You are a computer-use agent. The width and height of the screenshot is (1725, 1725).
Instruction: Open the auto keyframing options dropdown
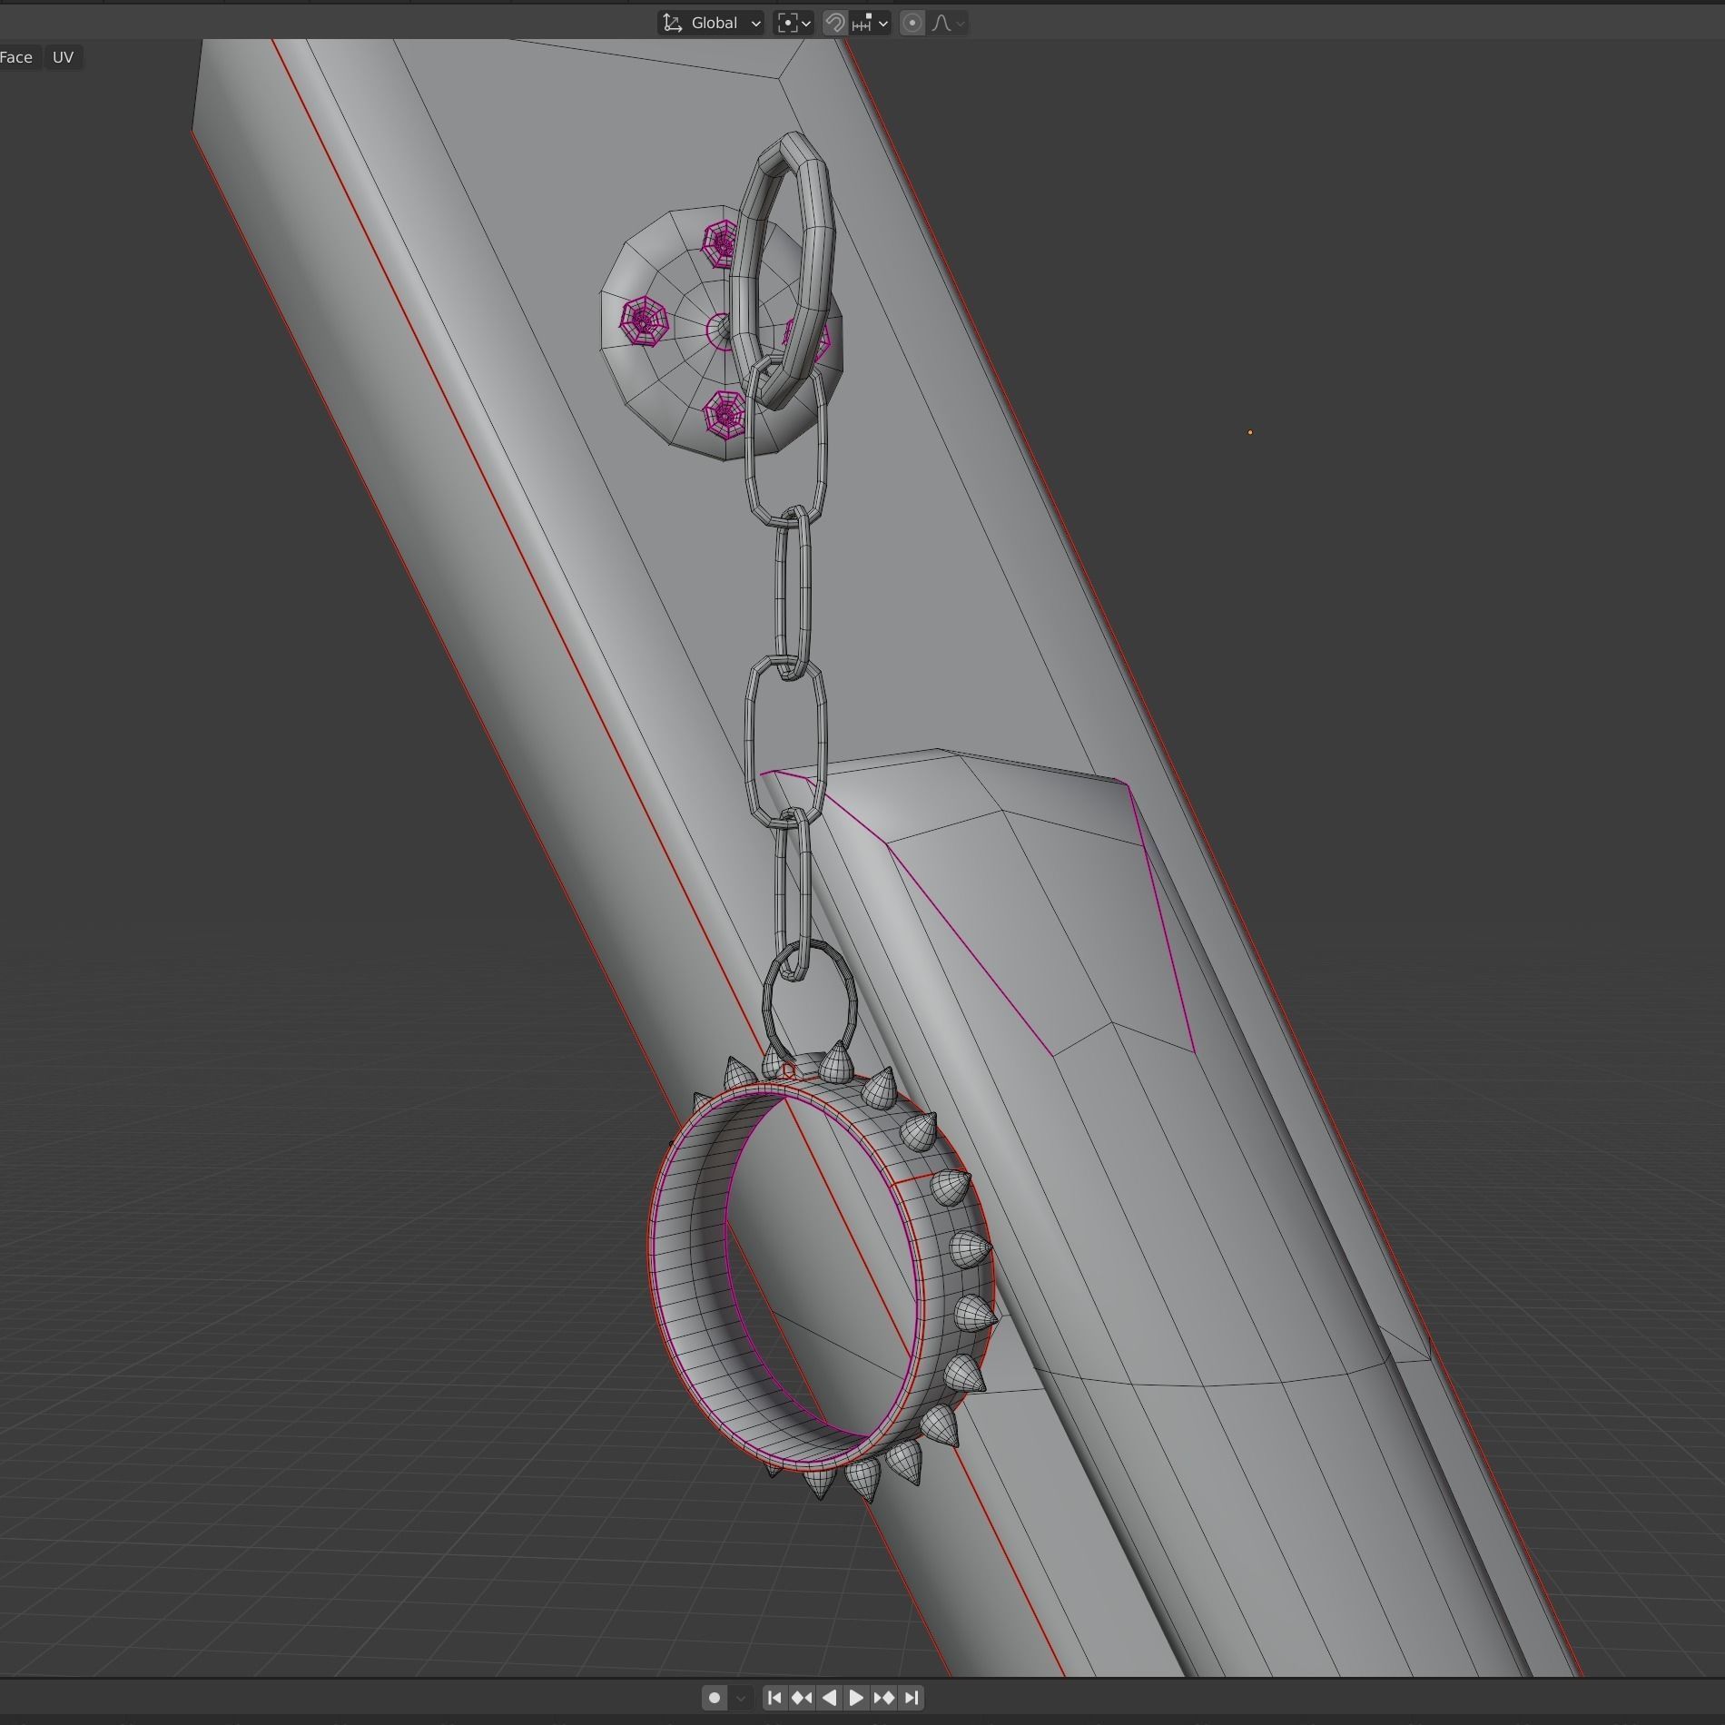[741, 1698]
